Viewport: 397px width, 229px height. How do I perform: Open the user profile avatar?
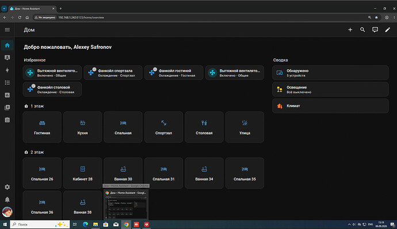click(7, 212)
